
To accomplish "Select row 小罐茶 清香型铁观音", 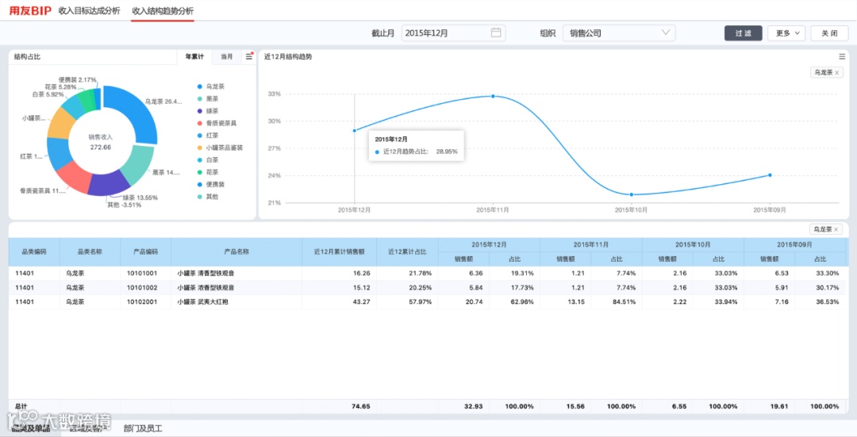I will point(427,273).
